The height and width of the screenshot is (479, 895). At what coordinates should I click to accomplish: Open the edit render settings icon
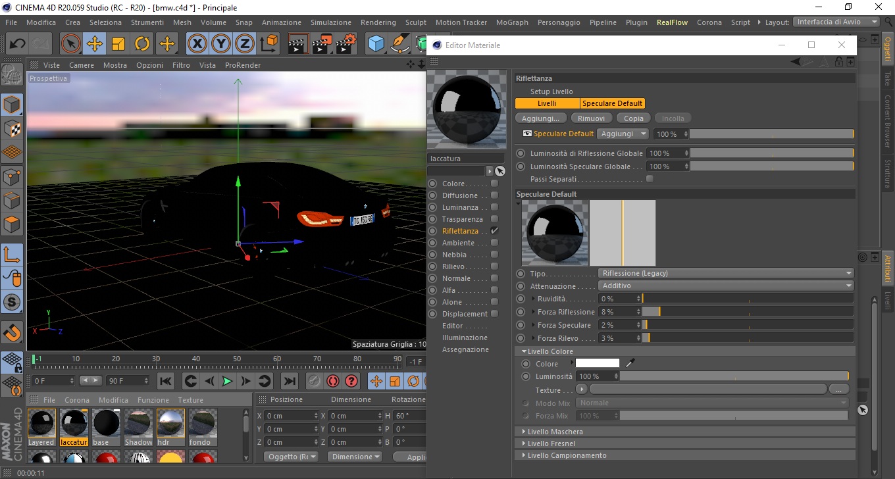point(346,44)
